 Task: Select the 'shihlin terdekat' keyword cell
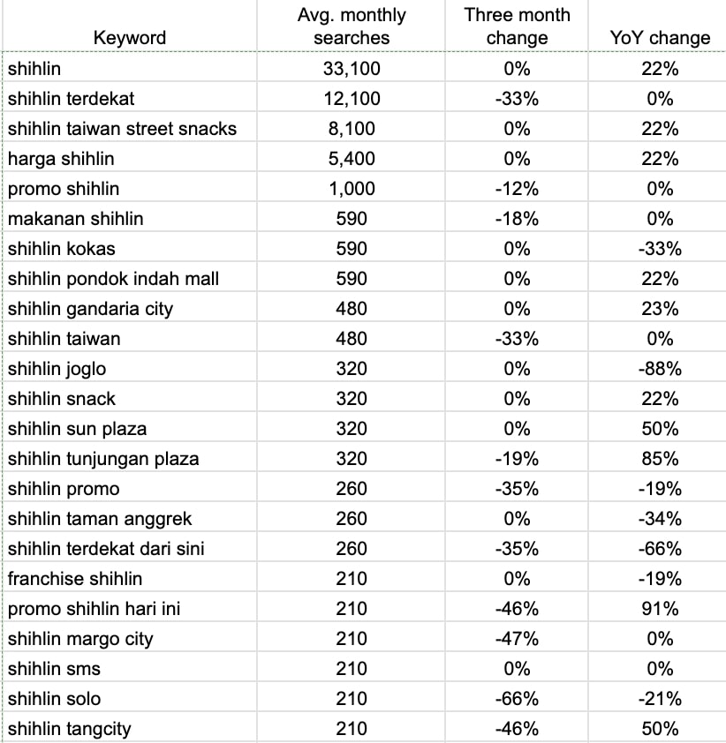[72, 99]
